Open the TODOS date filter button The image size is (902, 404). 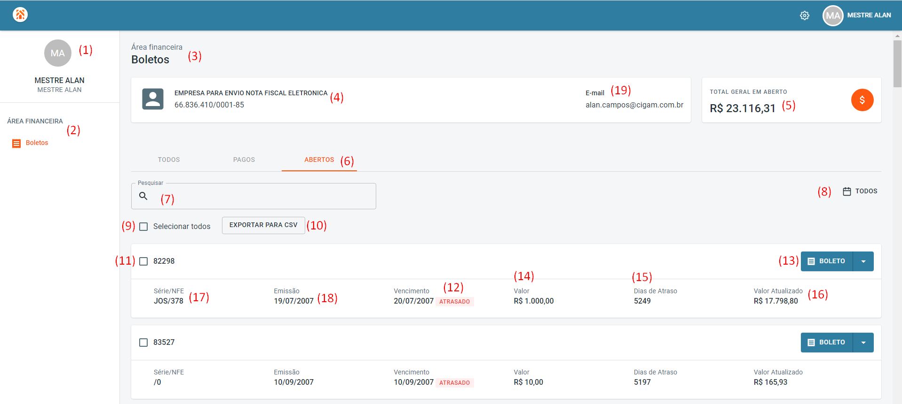(x=860, y=191)
